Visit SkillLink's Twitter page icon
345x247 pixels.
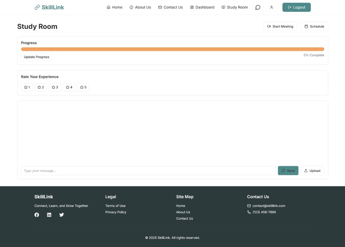point(62,215)
